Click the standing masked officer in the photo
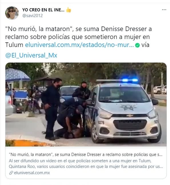 pyautogui.click(x=51, y=108)
